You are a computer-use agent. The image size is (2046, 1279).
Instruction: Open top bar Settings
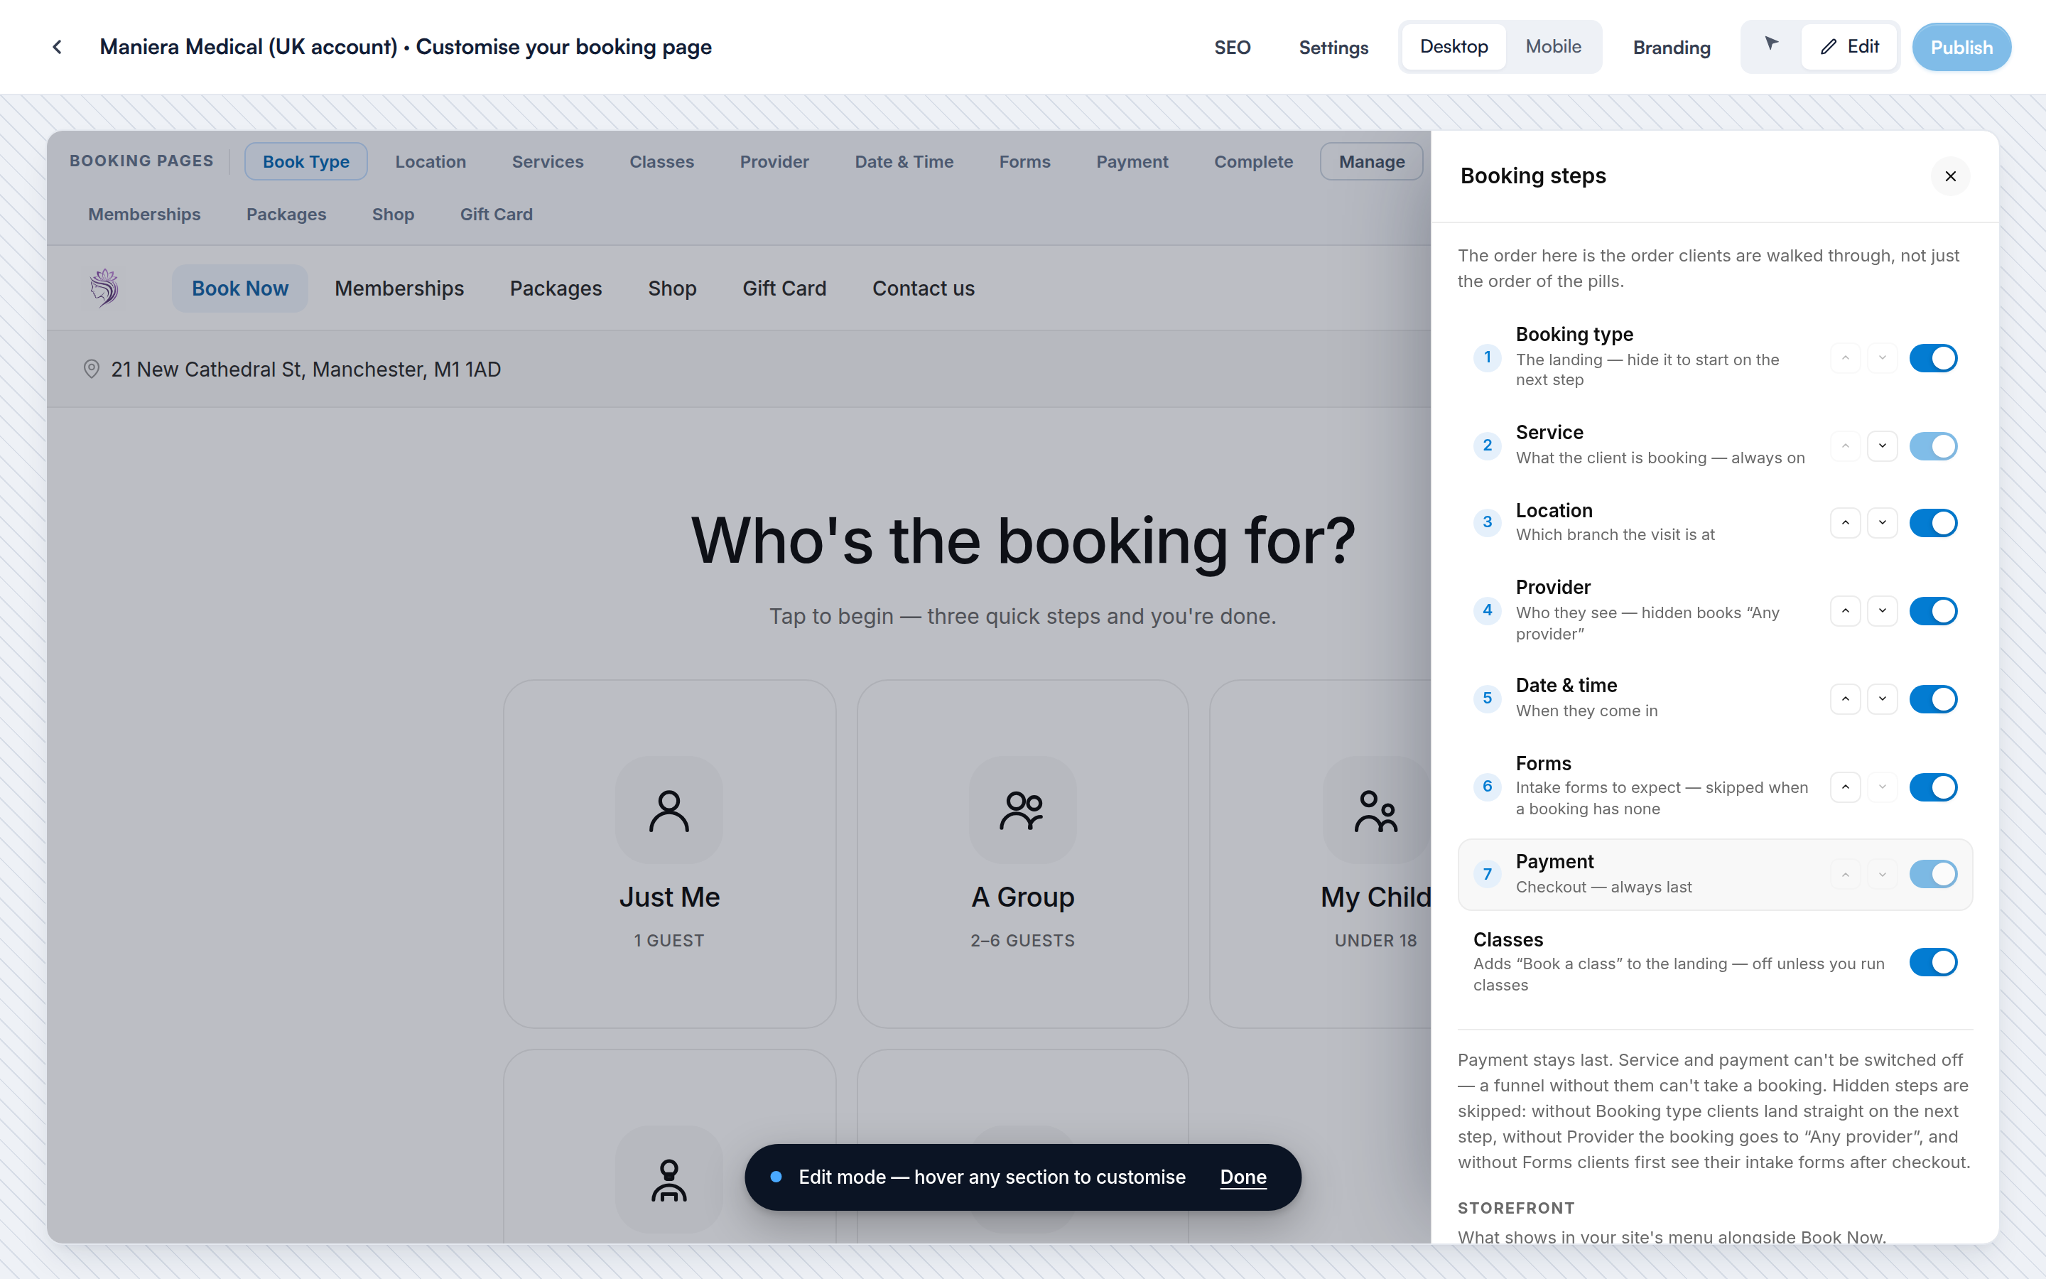1333,48
